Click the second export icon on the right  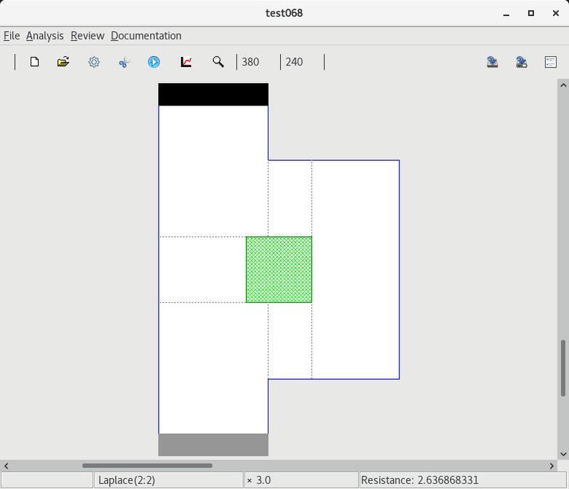coord(522,62)
